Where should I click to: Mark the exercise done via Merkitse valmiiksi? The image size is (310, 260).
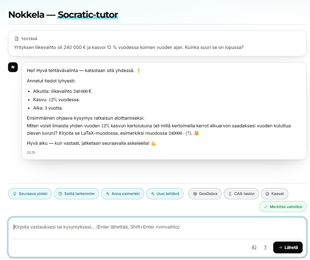tap(283, 207)
